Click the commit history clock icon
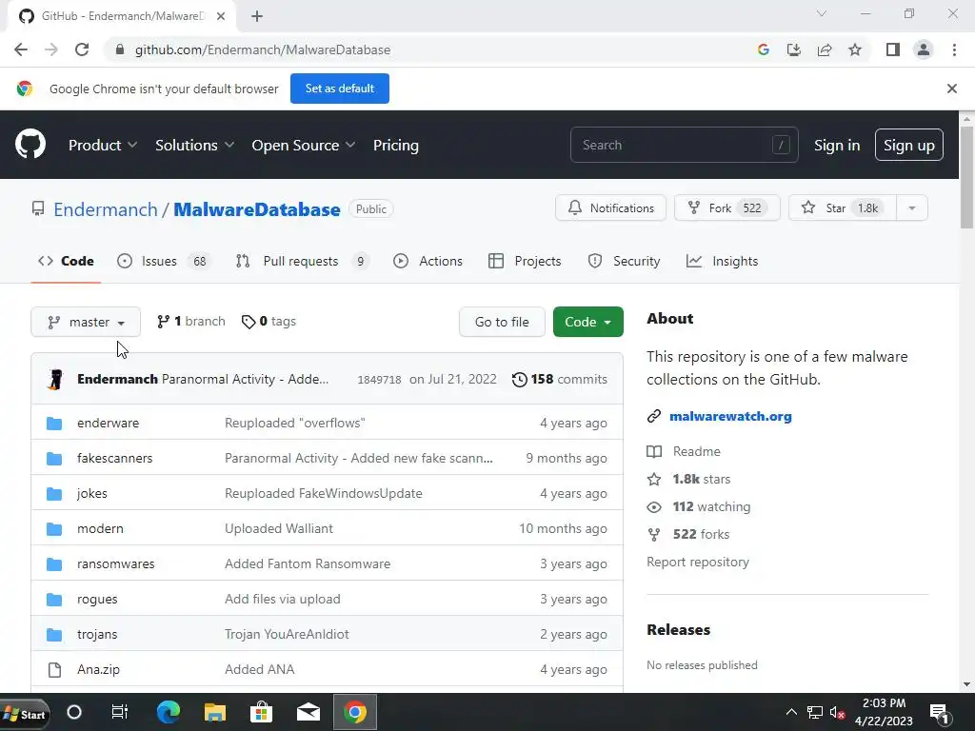Viewport: 975px width, 731px height. coord(519,379)
